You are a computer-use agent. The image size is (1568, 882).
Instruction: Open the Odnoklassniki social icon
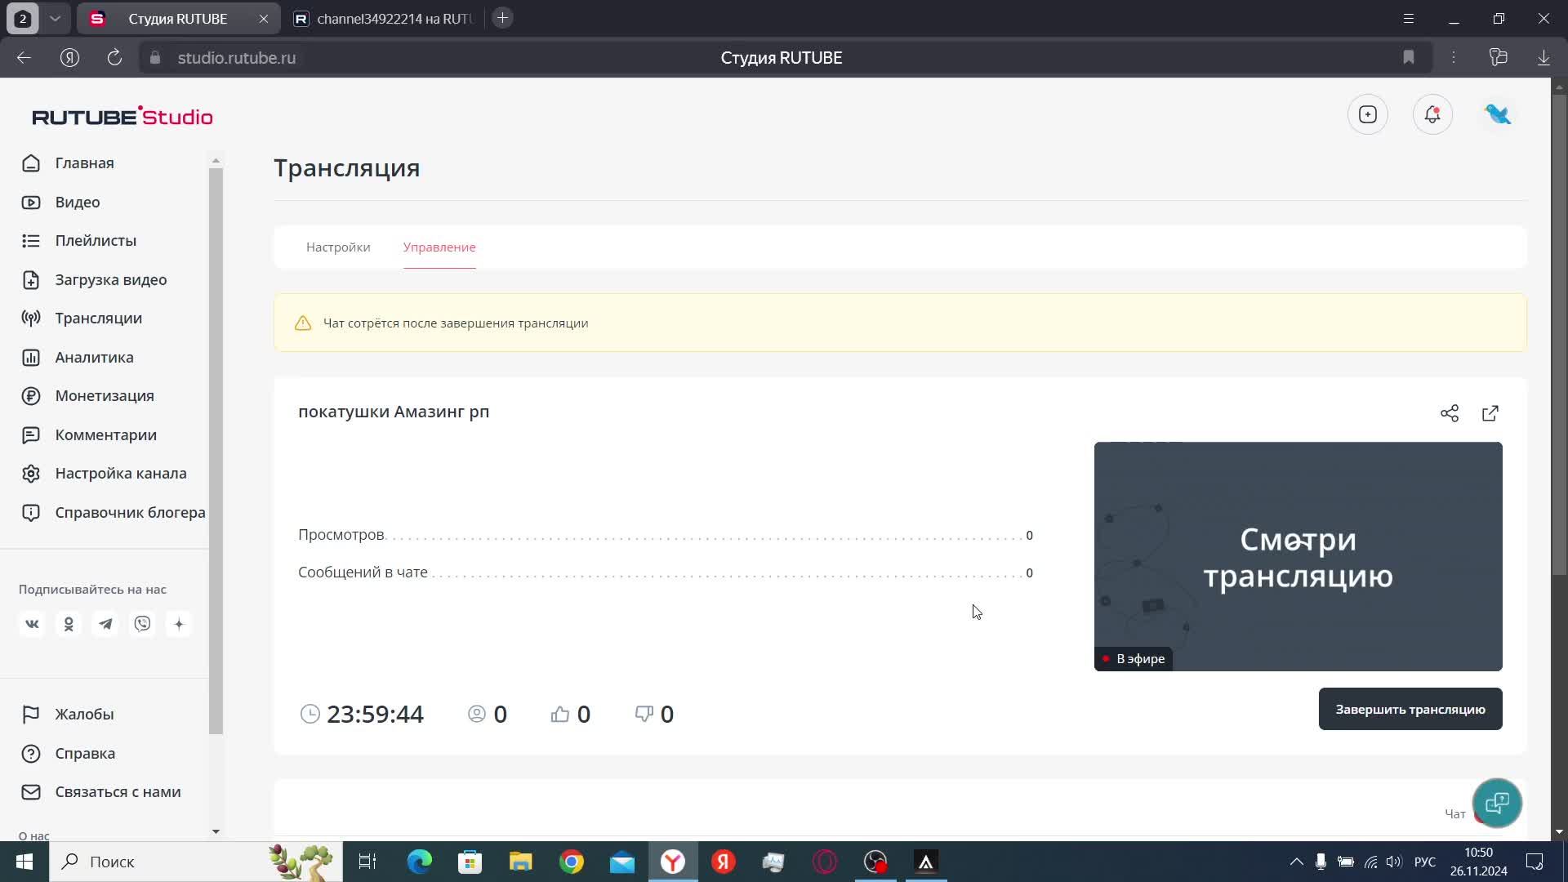[x=69, y=624]
